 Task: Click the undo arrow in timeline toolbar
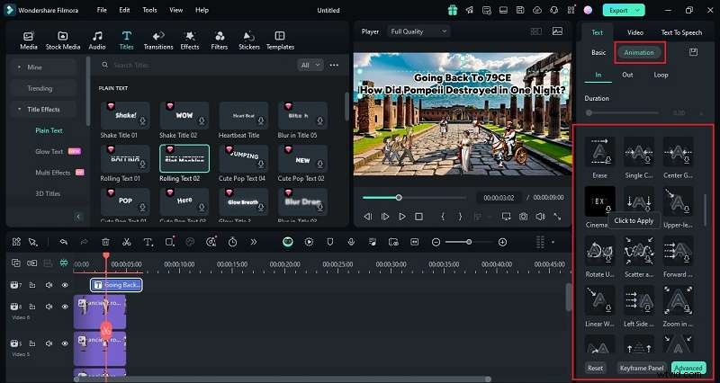coord(64,242)
